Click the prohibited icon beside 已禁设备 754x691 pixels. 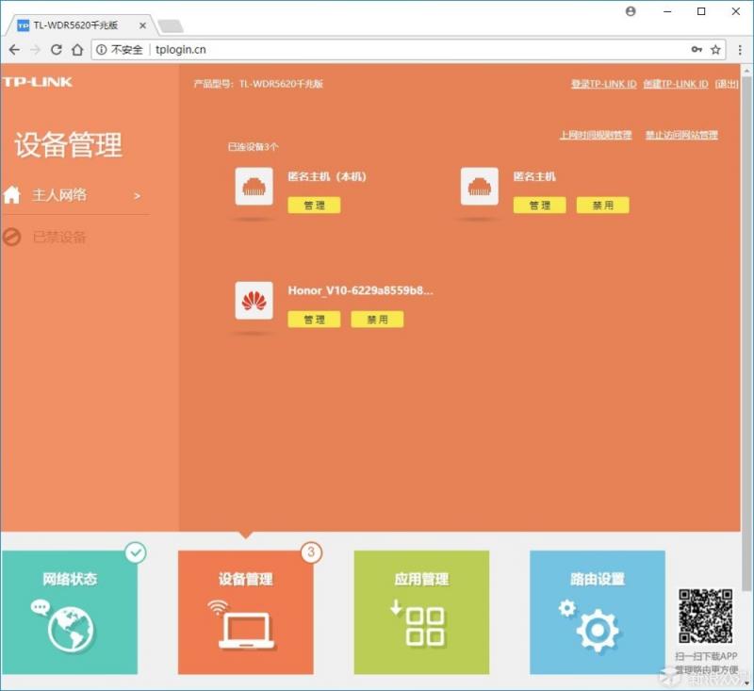click(x=12, y=237)
